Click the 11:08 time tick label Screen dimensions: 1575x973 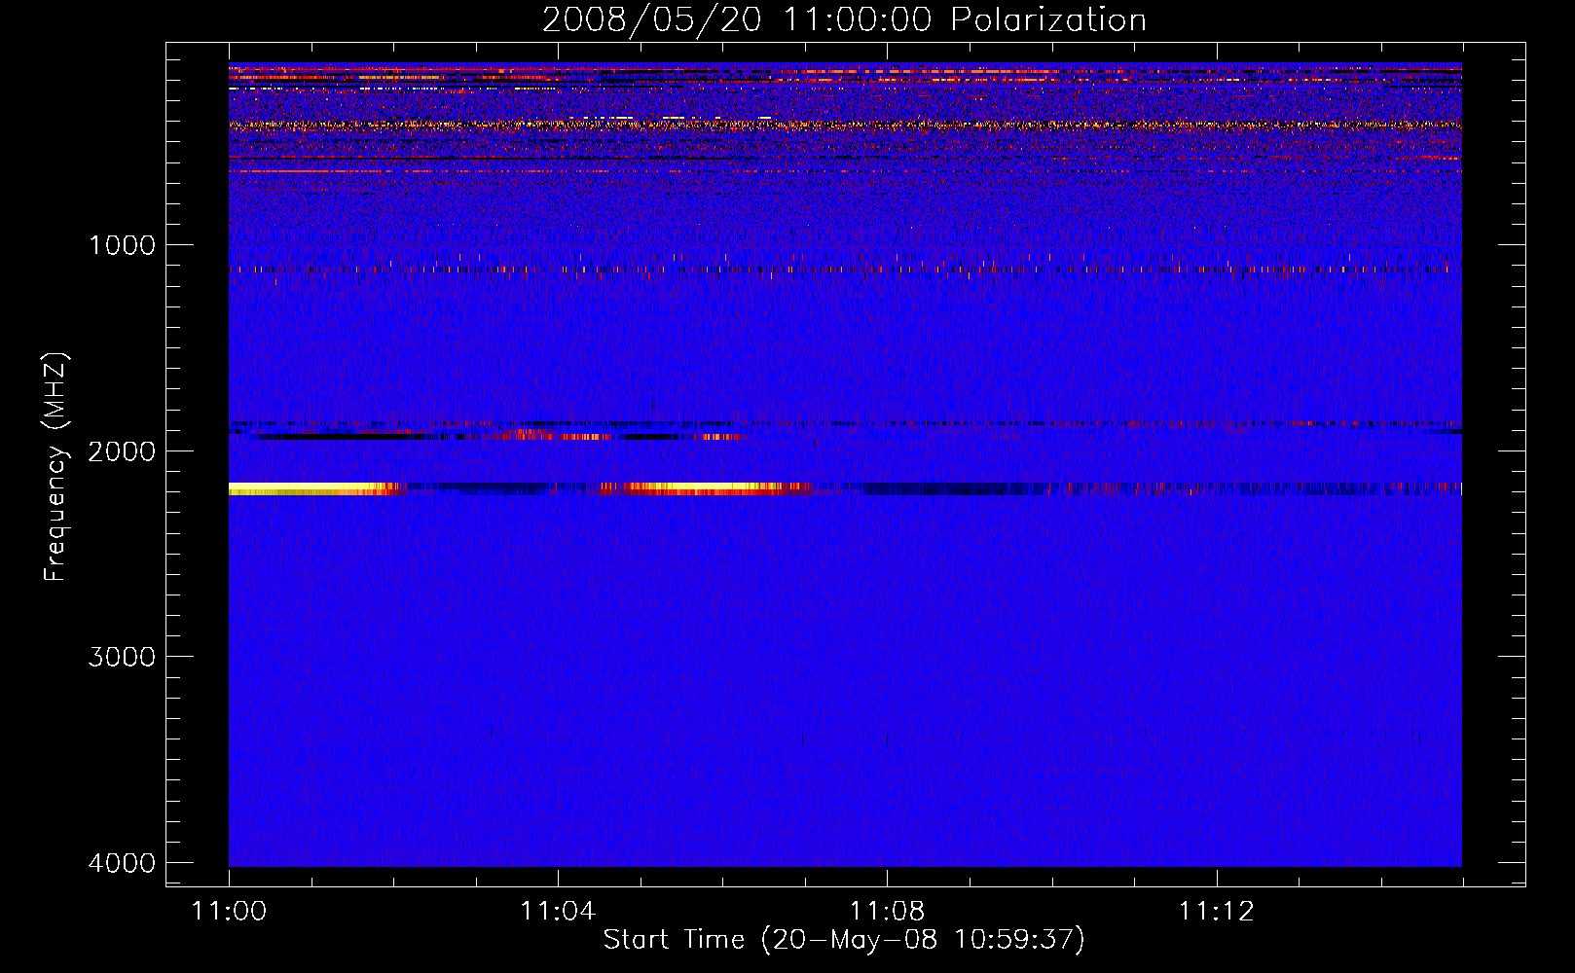pyautogui.click(x=887, y=912)
